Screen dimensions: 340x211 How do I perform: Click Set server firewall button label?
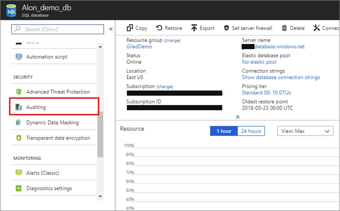click(x=252, y=28)
